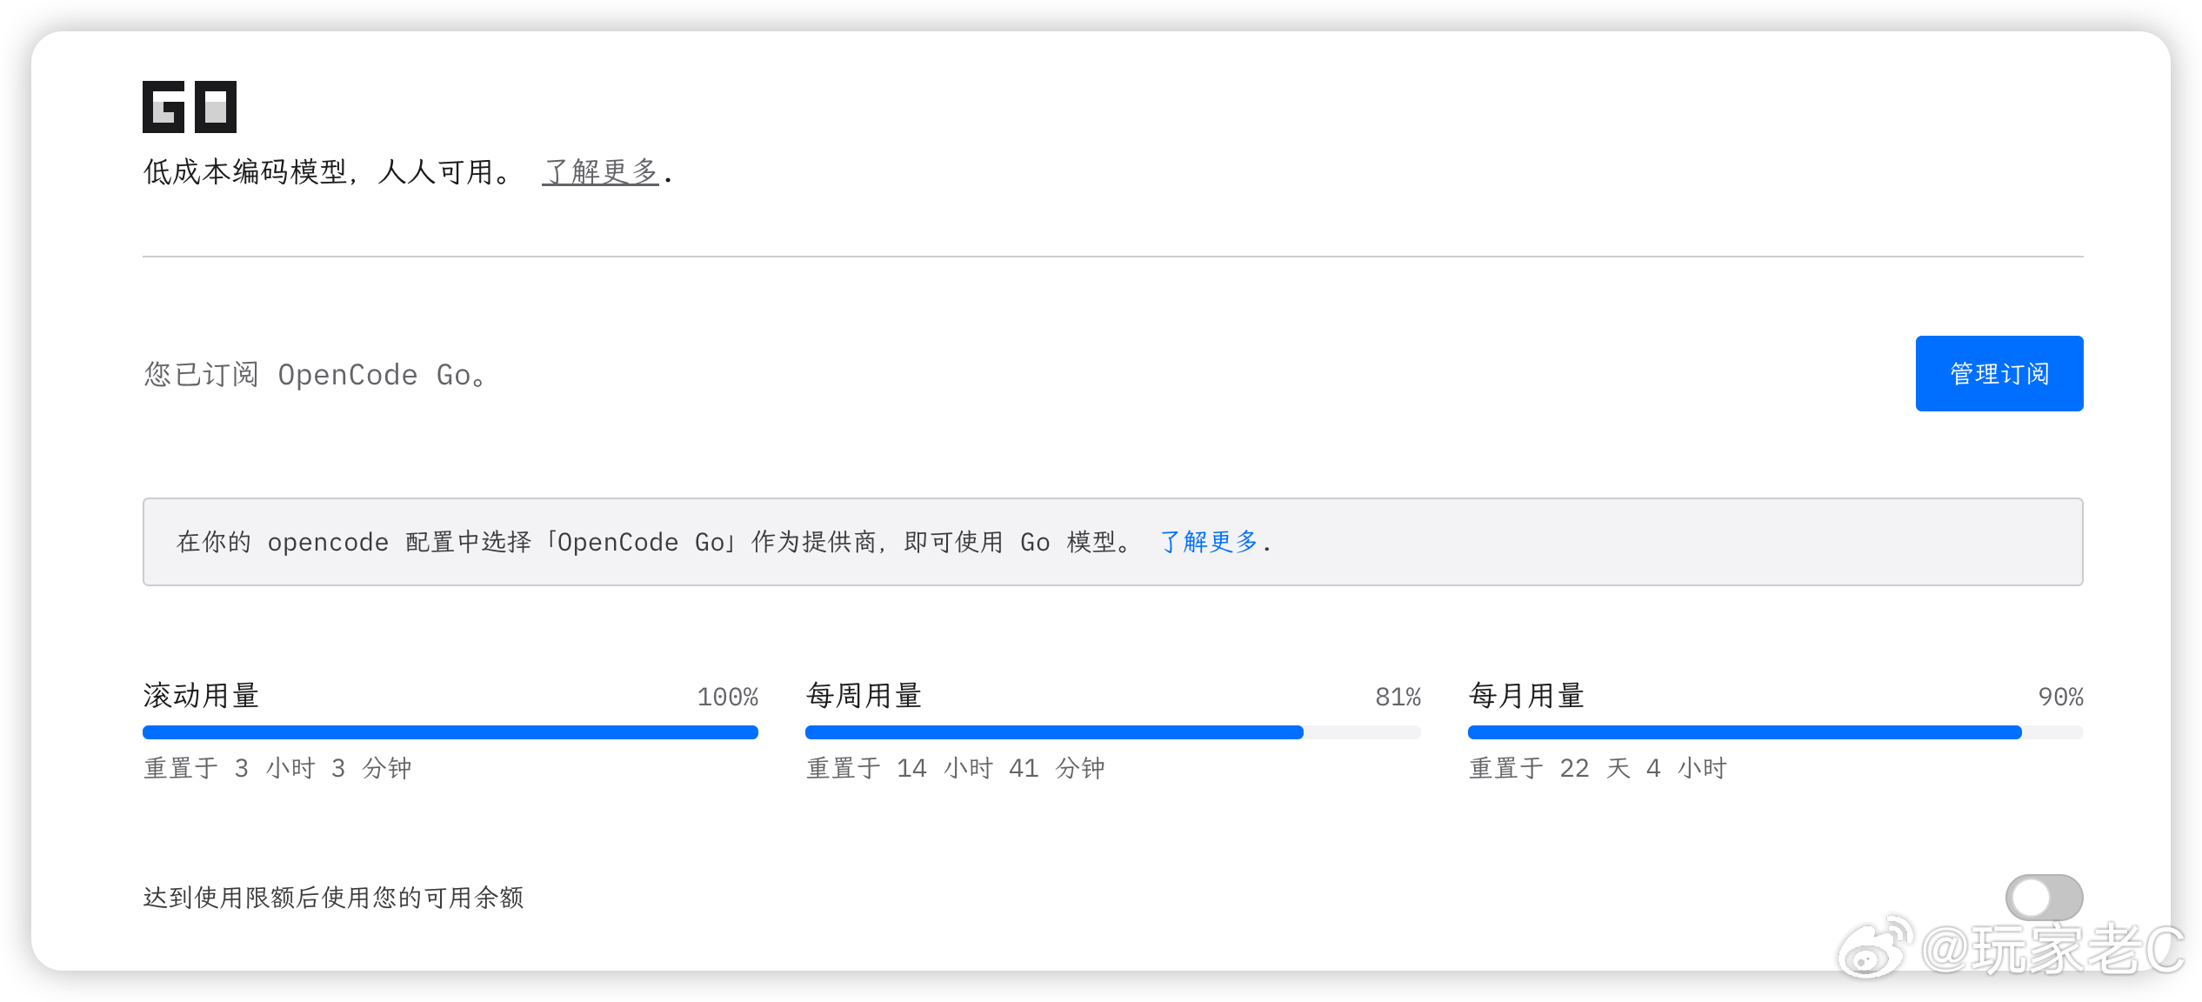Click the 90% usage value
Viewport: 2202px width, 1002px height.
pyautogui.click(x=2060, y=697)
